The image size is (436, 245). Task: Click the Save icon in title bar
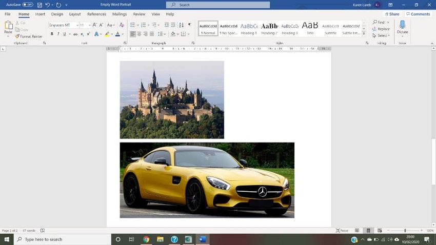click(x=39, y=5)
